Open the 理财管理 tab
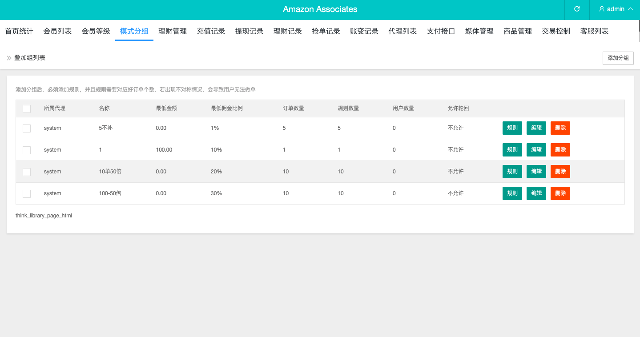640x337 pixels. pos(172,31)
